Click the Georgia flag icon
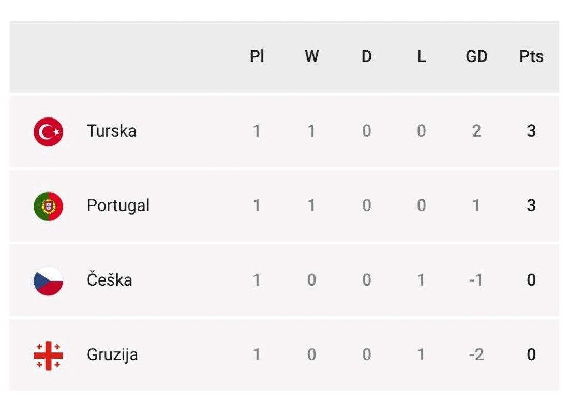This screenshot has height=414, width=569. pyautogui.click(x=48, y=355)
